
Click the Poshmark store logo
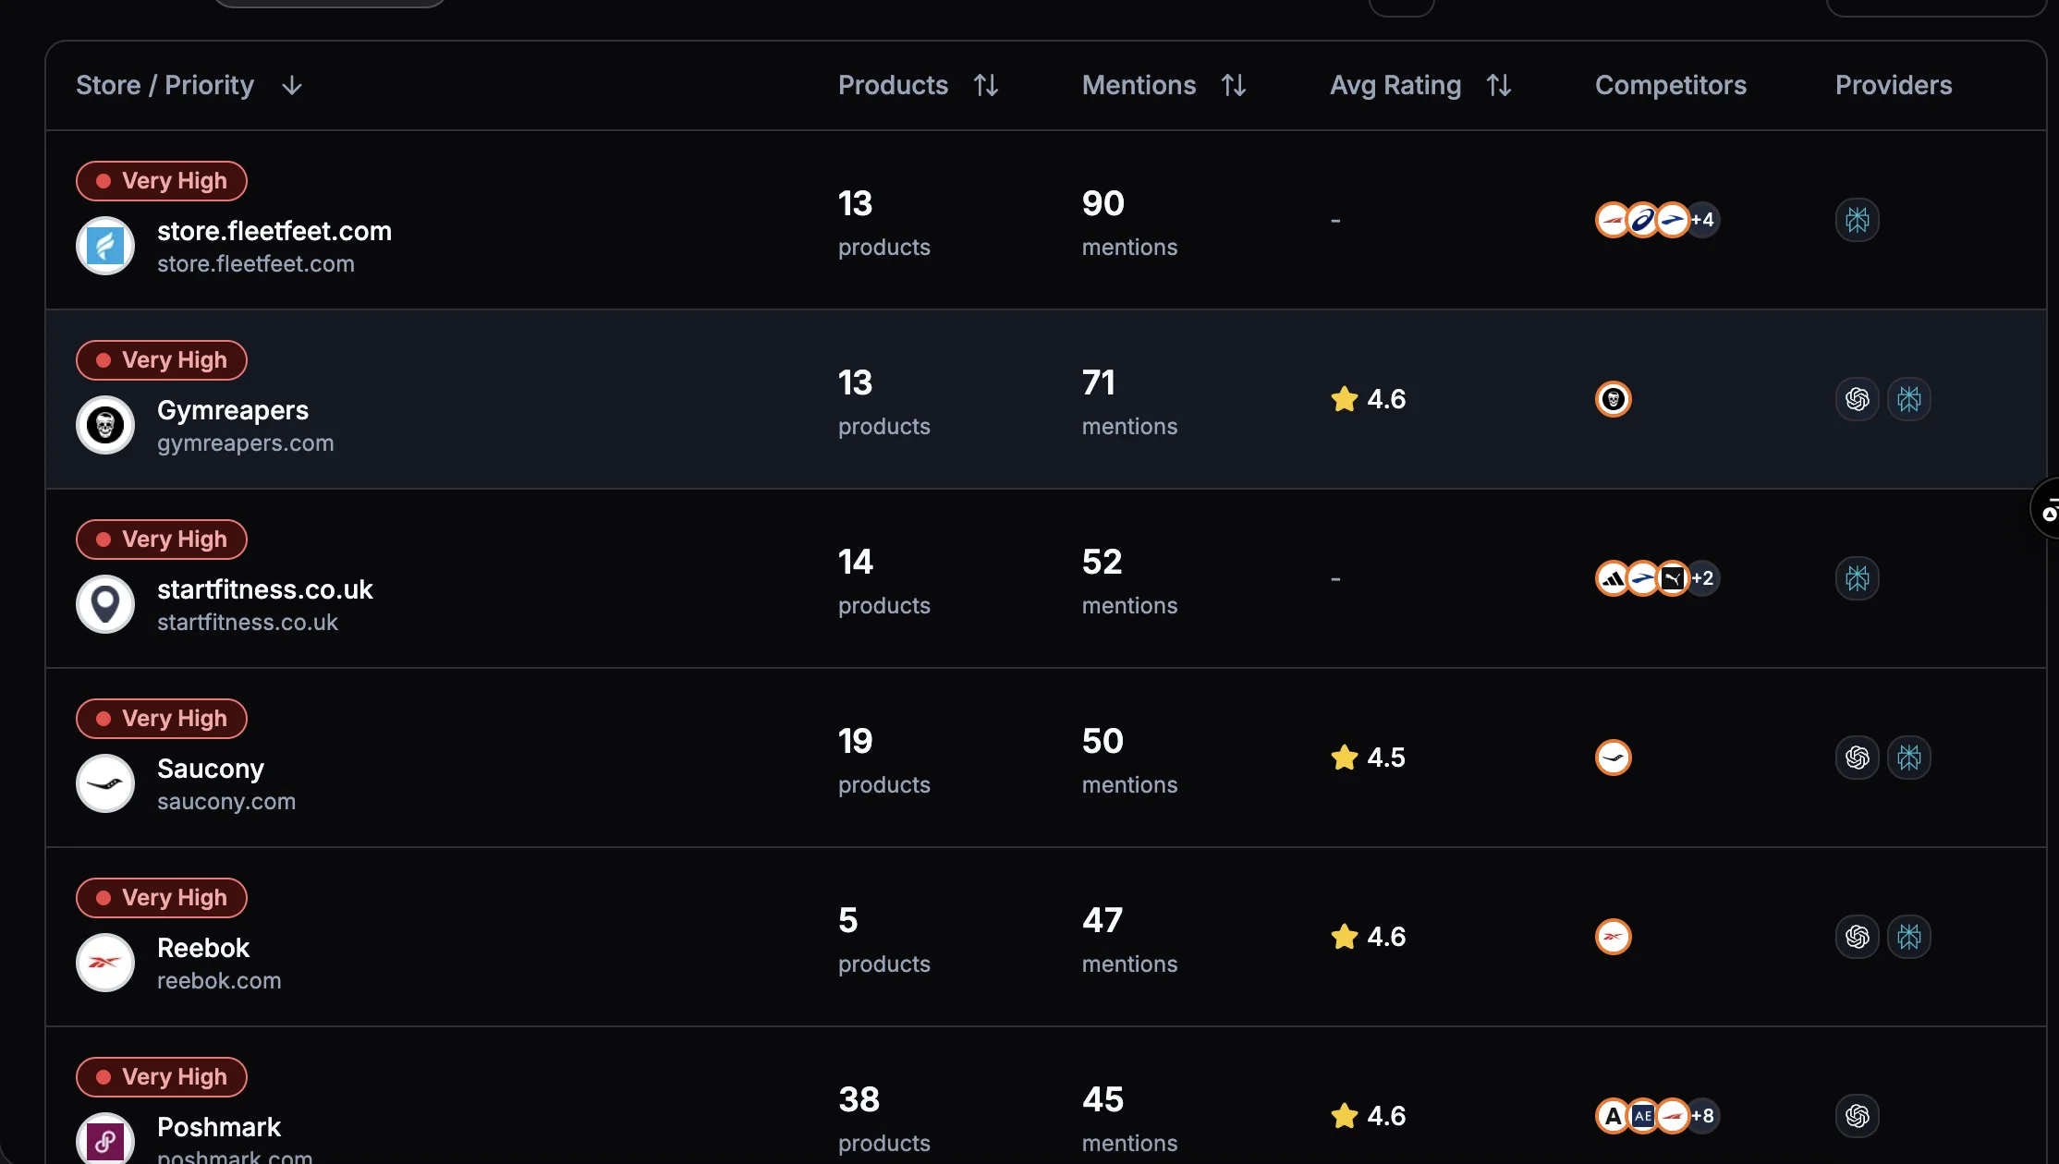105,1140
